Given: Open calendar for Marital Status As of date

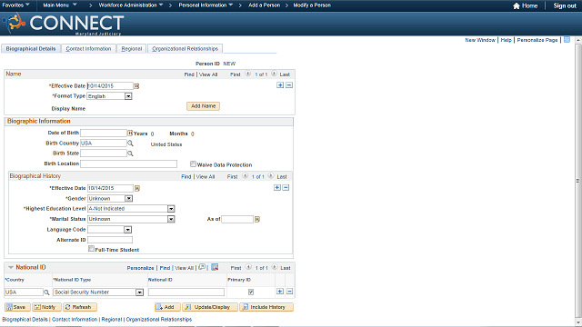Looking at the screenshot, I should 257,220.
